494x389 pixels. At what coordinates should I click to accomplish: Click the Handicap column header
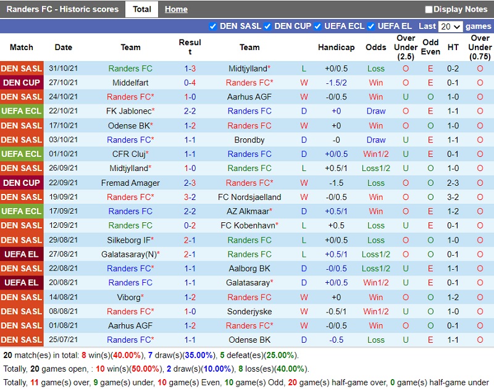pos(336,48)
